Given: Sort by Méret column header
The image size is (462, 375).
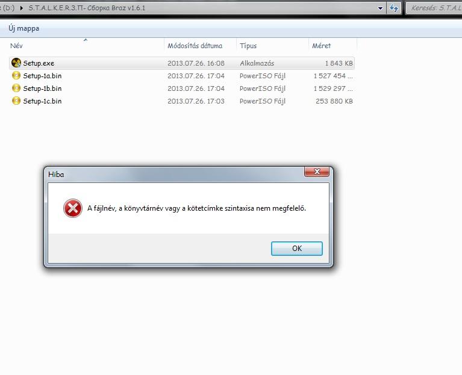Looking at the screenshot, I should (x=321, y=46).
